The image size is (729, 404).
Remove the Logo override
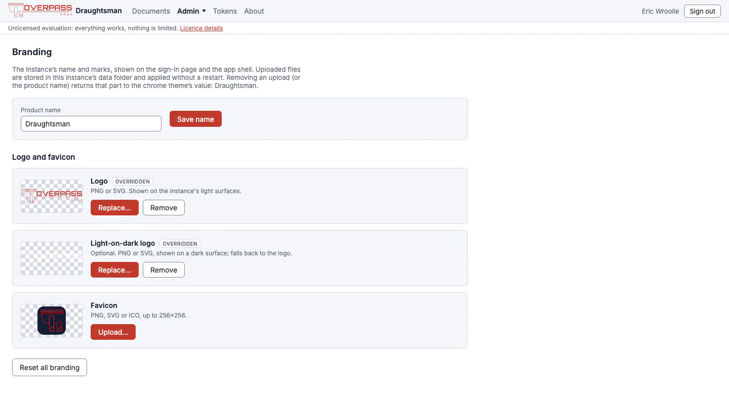[164, 208]
